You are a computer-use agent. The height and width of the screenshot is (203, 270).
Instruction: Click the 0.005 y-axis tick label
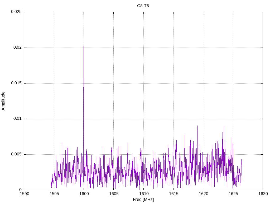pos(16,154)
